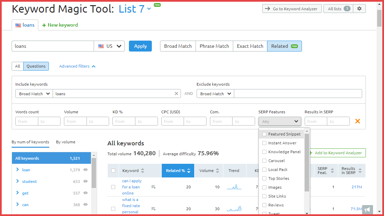384x216 pixels.
Task: Click the loans search input field
Action: (53, 46)
